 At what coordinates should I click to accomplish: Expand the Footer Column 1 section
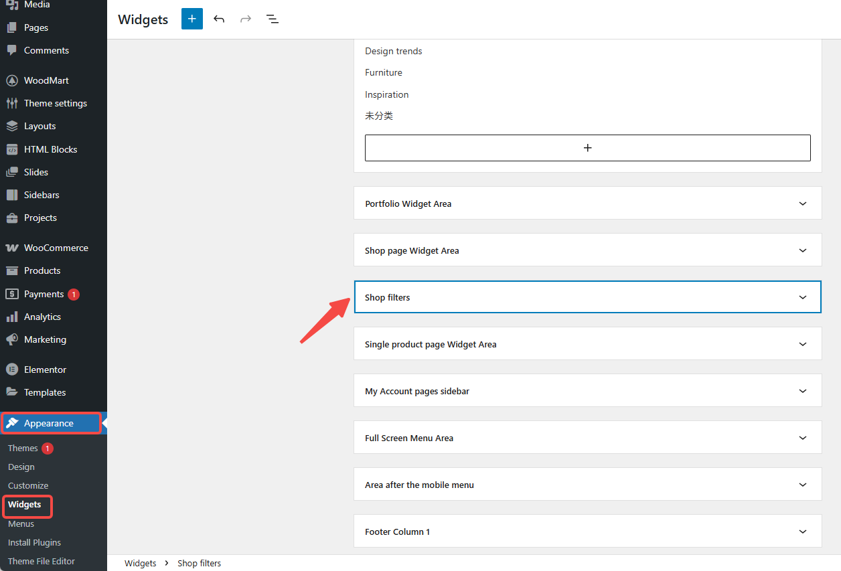[x=802, y=532]
